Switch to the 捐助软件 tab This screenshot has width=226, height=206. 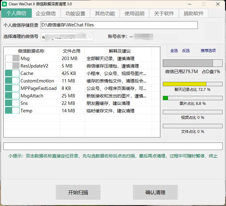point(194,13)
